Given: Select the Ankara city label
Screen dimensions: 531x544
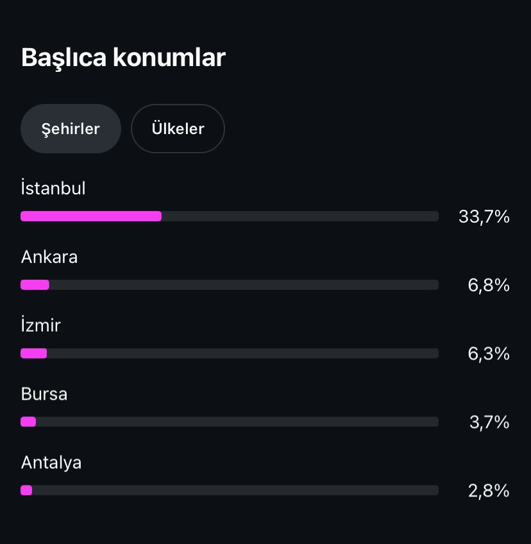Looking at the screenshot, I should 49,257.
